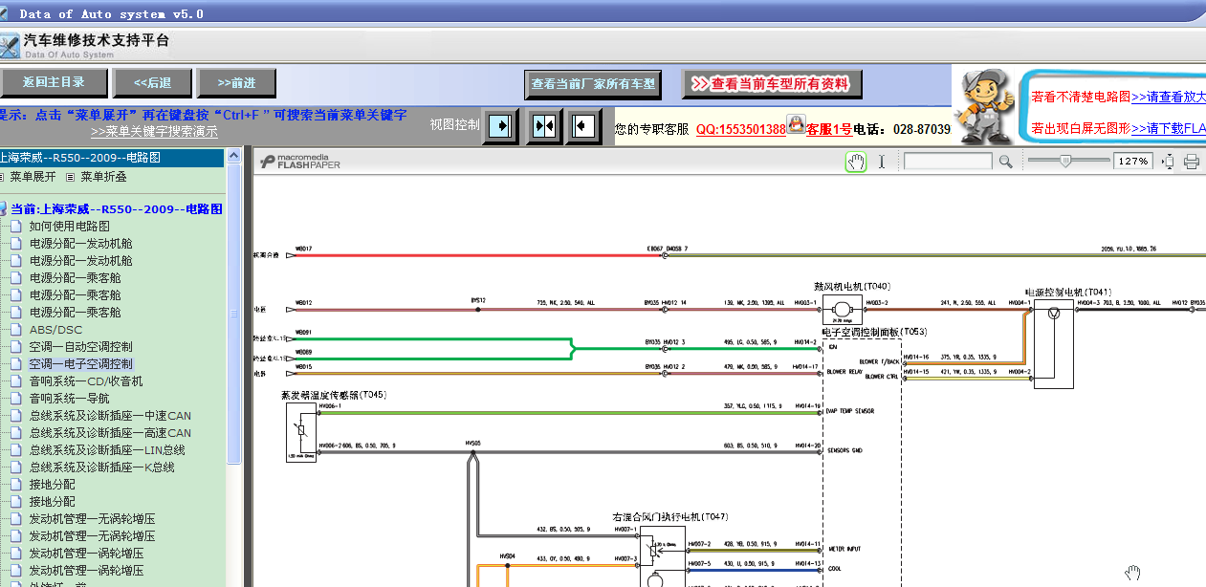Select the text selection I-beam tool
The width and height of the screenshot is (1206, 587).
point(882,162)
